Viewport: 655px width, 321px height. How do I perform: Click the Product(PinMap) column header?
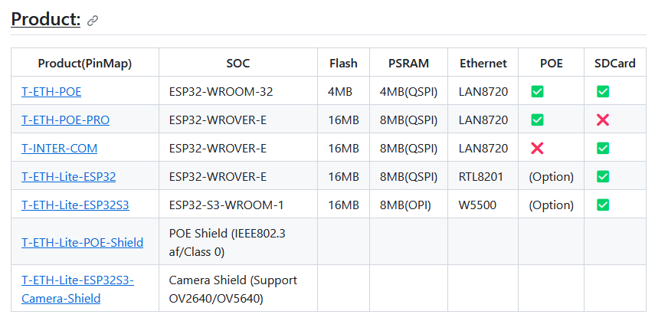pyautogui.click(x=85, y=63)
